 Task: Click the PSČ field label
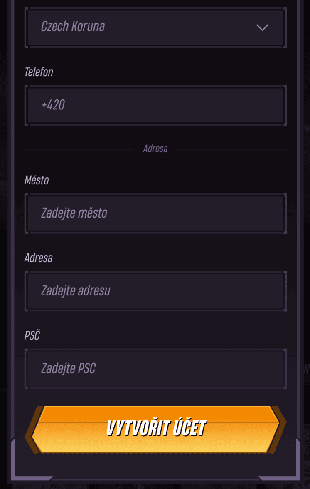32,335
